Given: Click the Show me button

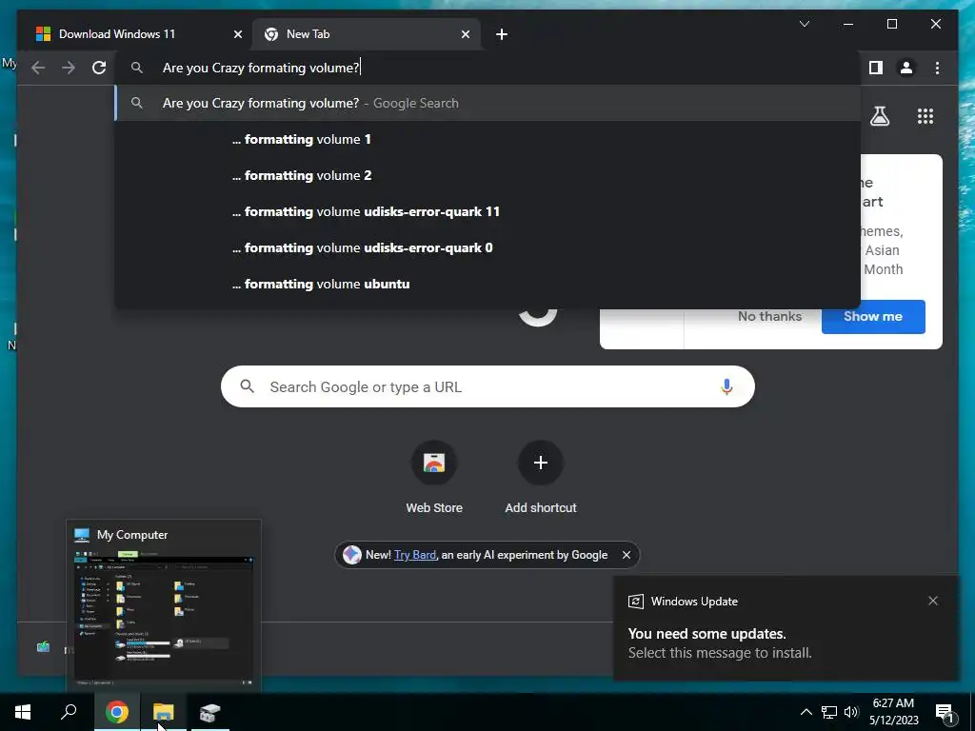Looking at the screenshot, I should [873, 316].
